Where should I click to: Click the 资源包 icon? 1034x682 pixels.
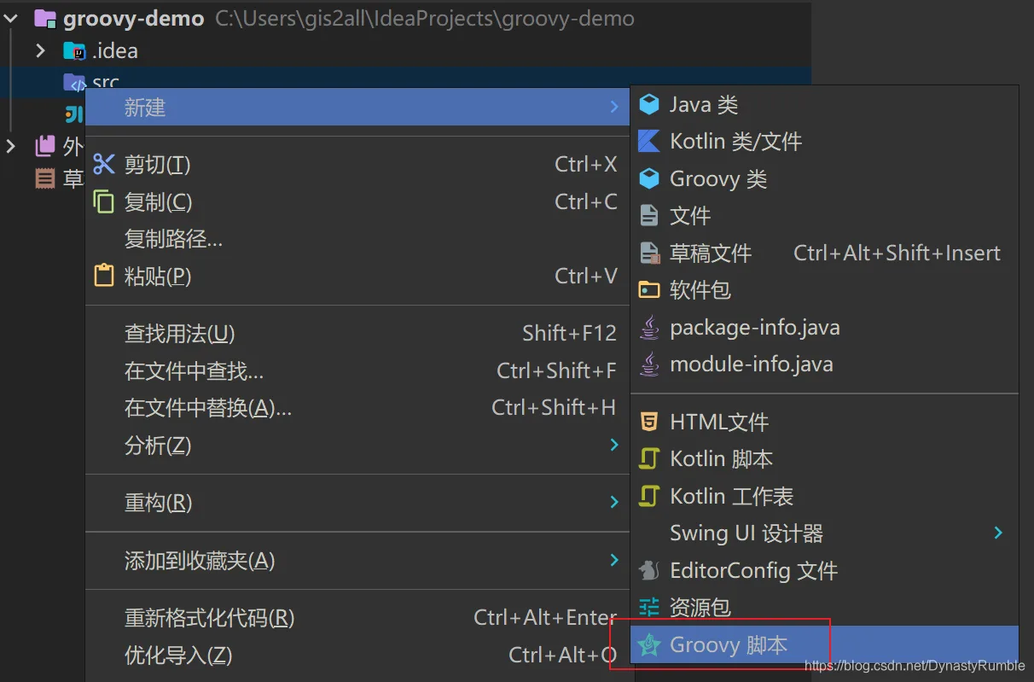649,607
